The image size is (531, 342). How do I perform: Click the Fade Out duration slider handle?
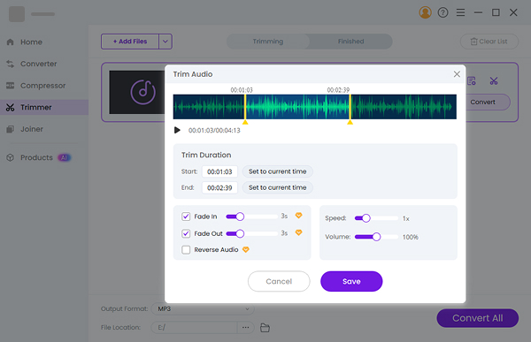[x=240, y=233]
